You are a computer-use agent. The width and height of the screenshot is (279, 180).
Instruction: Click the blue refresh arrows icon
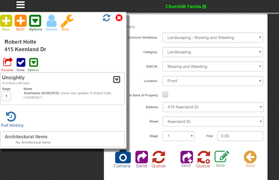[106, 18]
